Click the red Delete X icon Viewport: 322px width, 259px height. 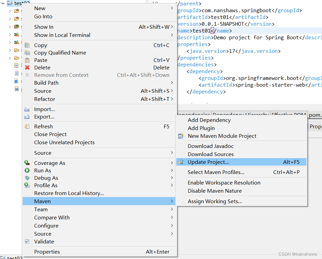(x=27, y=67)
